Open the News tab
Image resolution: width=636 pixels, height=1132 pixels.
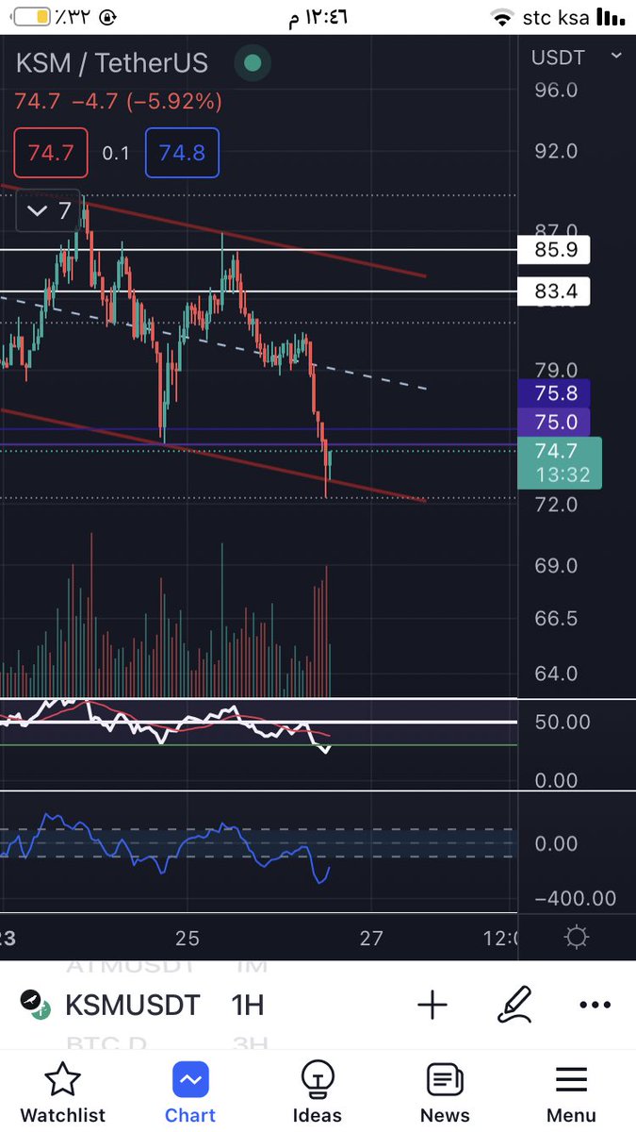click(x=445, y=1091)
